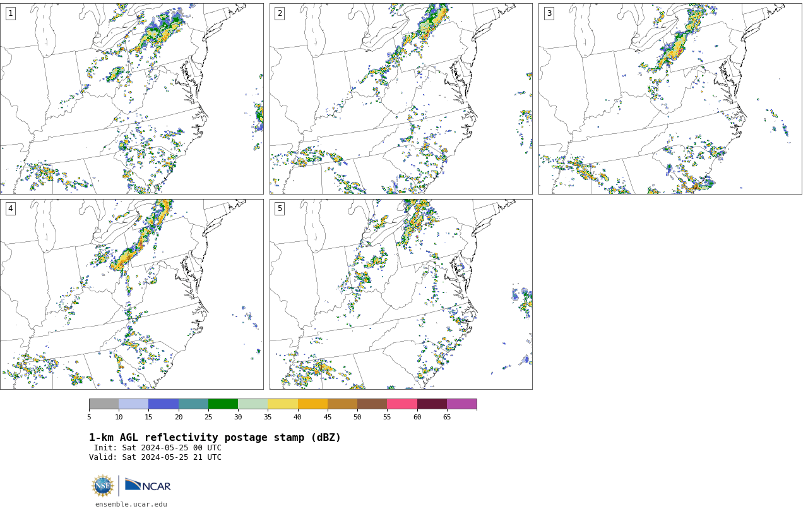Click the dark green 25-30 dBZ swatch
This screenshot has width=808, height=511.
pyautogui.click(x=223, y=404)
